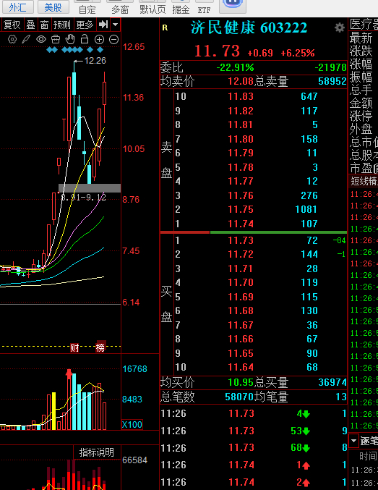The image size is (378, 490).
Task: Expand dropdown arrow beside 更多
Action: [x=116, y=25]
